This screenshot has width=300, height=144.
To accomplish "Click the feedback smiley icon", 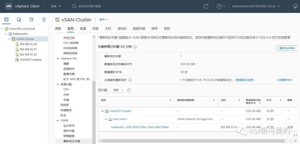I will 295,6.
